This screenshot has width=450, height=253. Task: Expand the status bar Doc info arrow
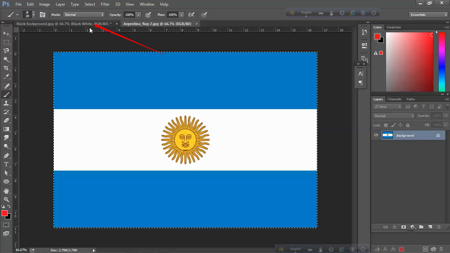pos(94,250)
